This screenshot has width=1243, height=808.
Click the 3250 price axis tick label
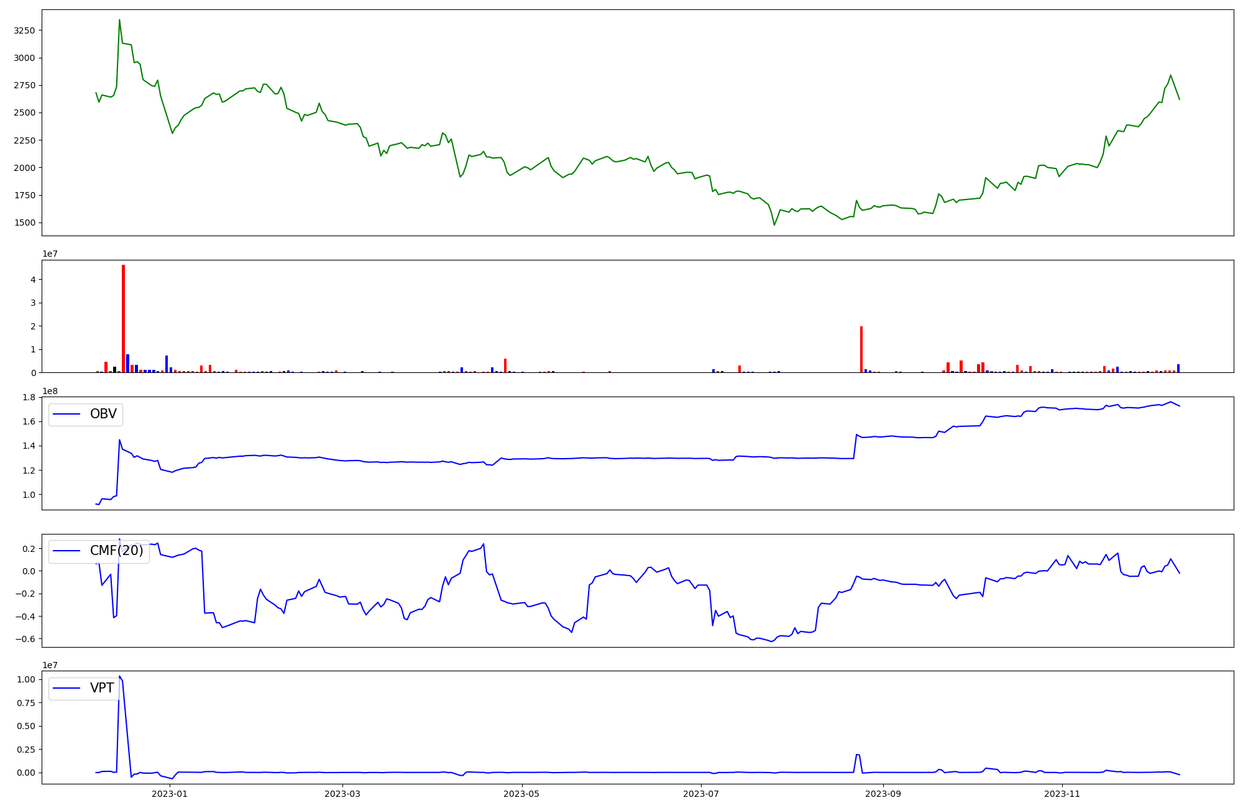(x=25, y=30)
